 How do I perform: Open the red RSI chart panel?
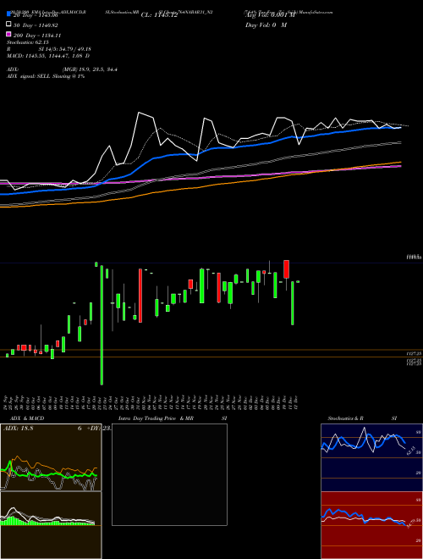tap(371, 525)
